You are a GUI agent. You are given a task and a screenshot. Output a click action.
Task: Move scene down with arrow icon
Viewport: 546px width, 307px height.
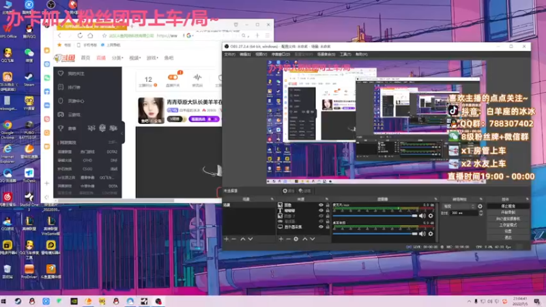tap(250, 239)
